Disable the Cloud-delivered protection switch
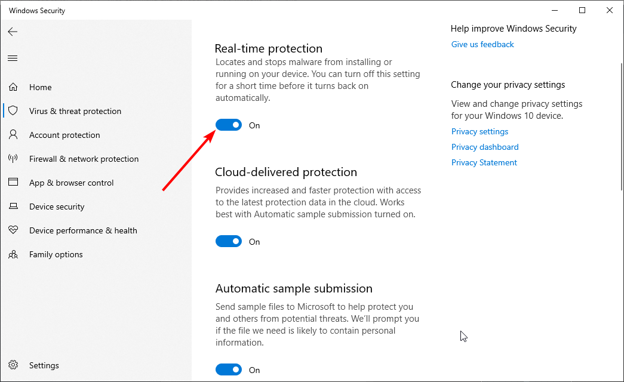This screenshot has height=382, width=624. (x=228, y=241)
